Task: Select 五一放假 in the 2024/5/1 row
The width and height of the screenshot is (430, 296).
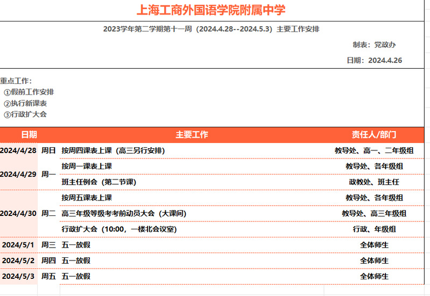Action: tap(76, 245)
